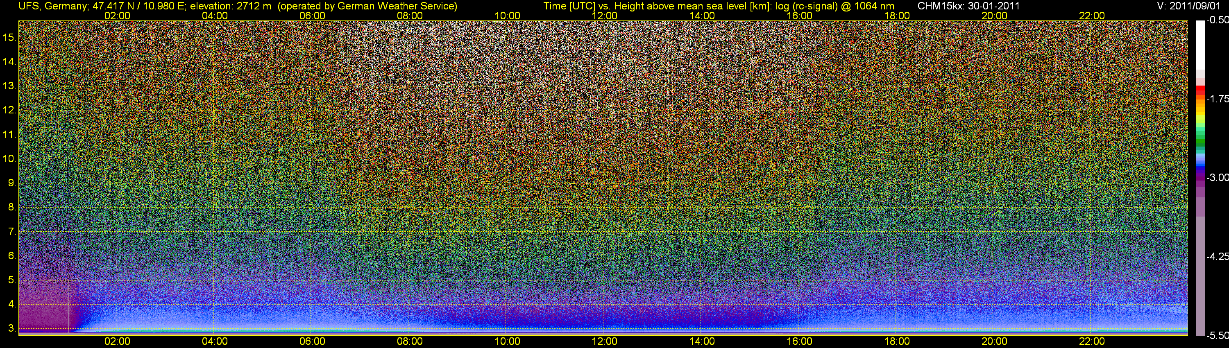Select the 22:00 tick on the bottom axis
1229x348 pixels.
point(1092,341)
